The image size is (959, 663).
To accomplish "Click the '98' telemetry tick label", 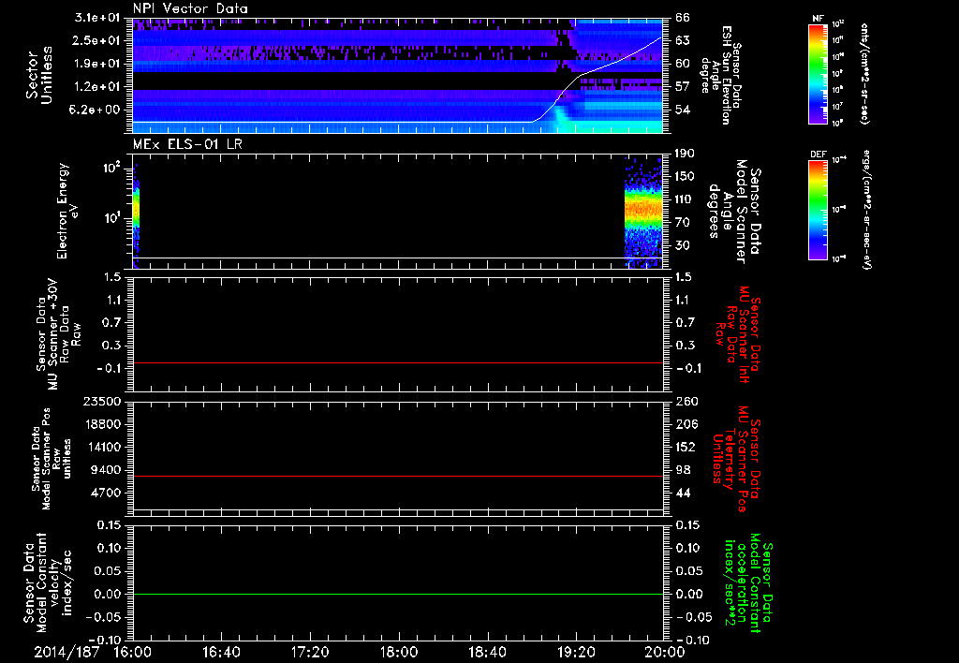I will pos(683,470).
